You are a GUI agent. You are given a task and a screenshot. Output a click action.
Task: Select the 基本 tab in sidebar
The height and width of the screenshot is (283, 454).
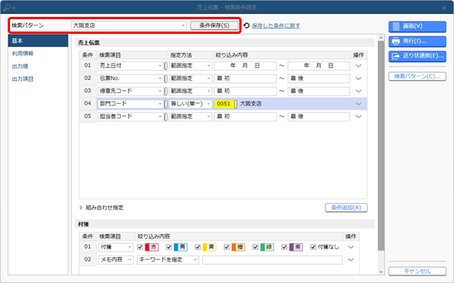(x=38, y=41)
